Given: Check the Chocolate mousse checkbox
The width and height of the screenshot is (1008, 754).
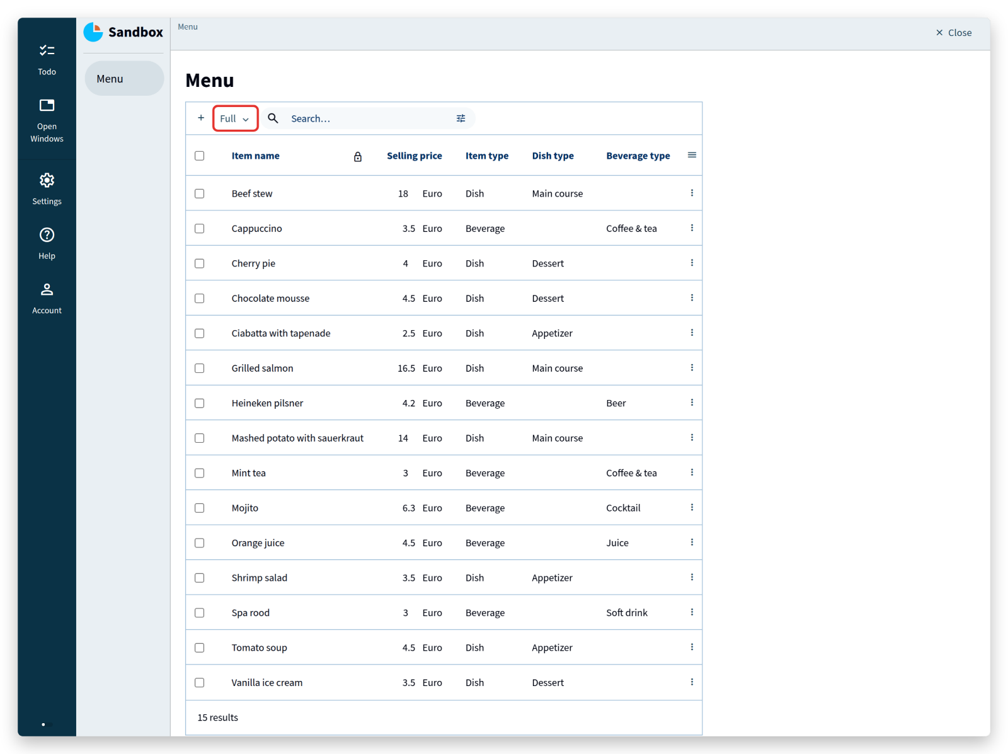Looking at the screenshot, I should pos(200,299).
